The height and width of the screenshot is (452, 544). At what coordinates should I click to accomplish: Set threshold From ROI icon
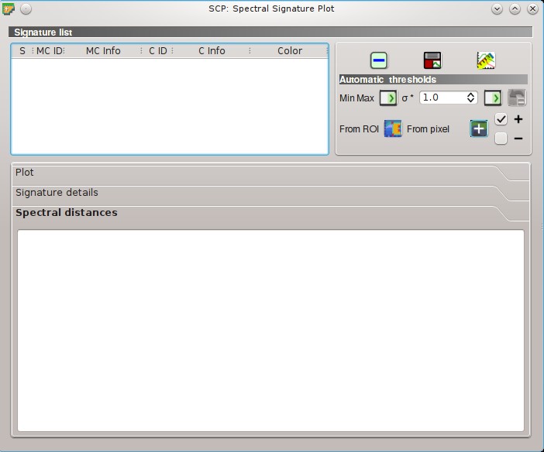point(393,129)
